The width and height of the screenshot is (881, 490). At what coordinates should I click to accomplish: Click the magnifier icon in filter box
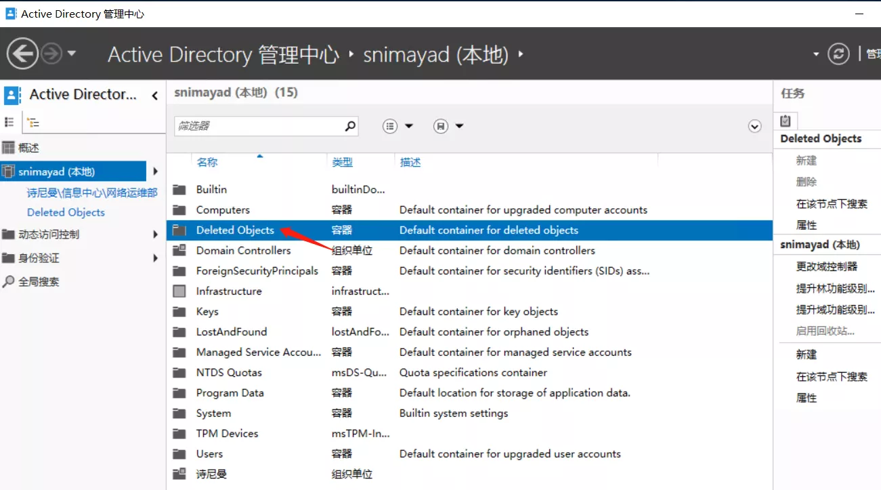tap(350, 126)
